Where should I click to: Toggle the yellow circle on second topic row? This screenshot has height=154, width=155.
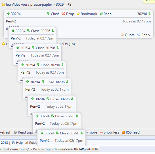pos(3,44)
